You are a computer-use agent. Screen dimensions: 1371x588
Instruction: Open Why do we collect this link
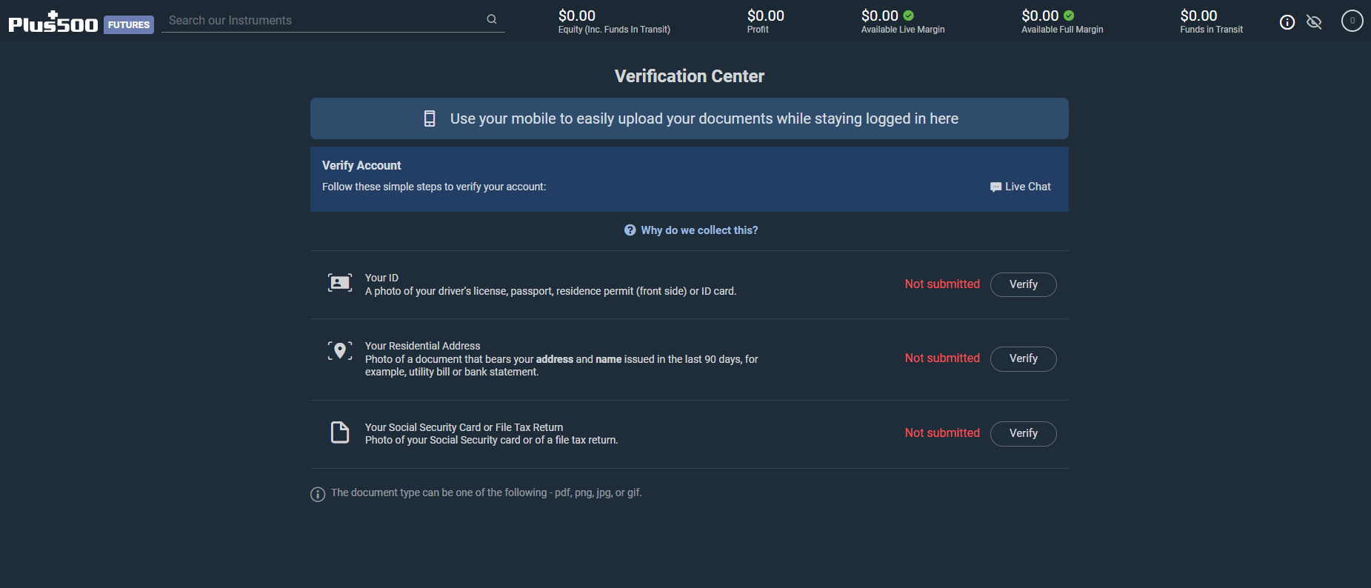[699, 230]
